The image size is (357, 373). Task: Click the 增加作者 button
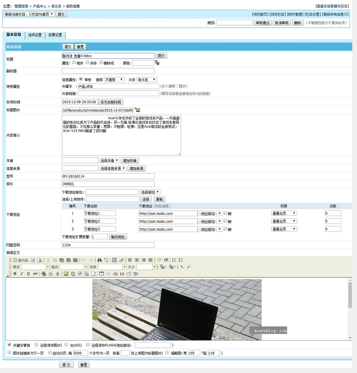coord(130,160)
